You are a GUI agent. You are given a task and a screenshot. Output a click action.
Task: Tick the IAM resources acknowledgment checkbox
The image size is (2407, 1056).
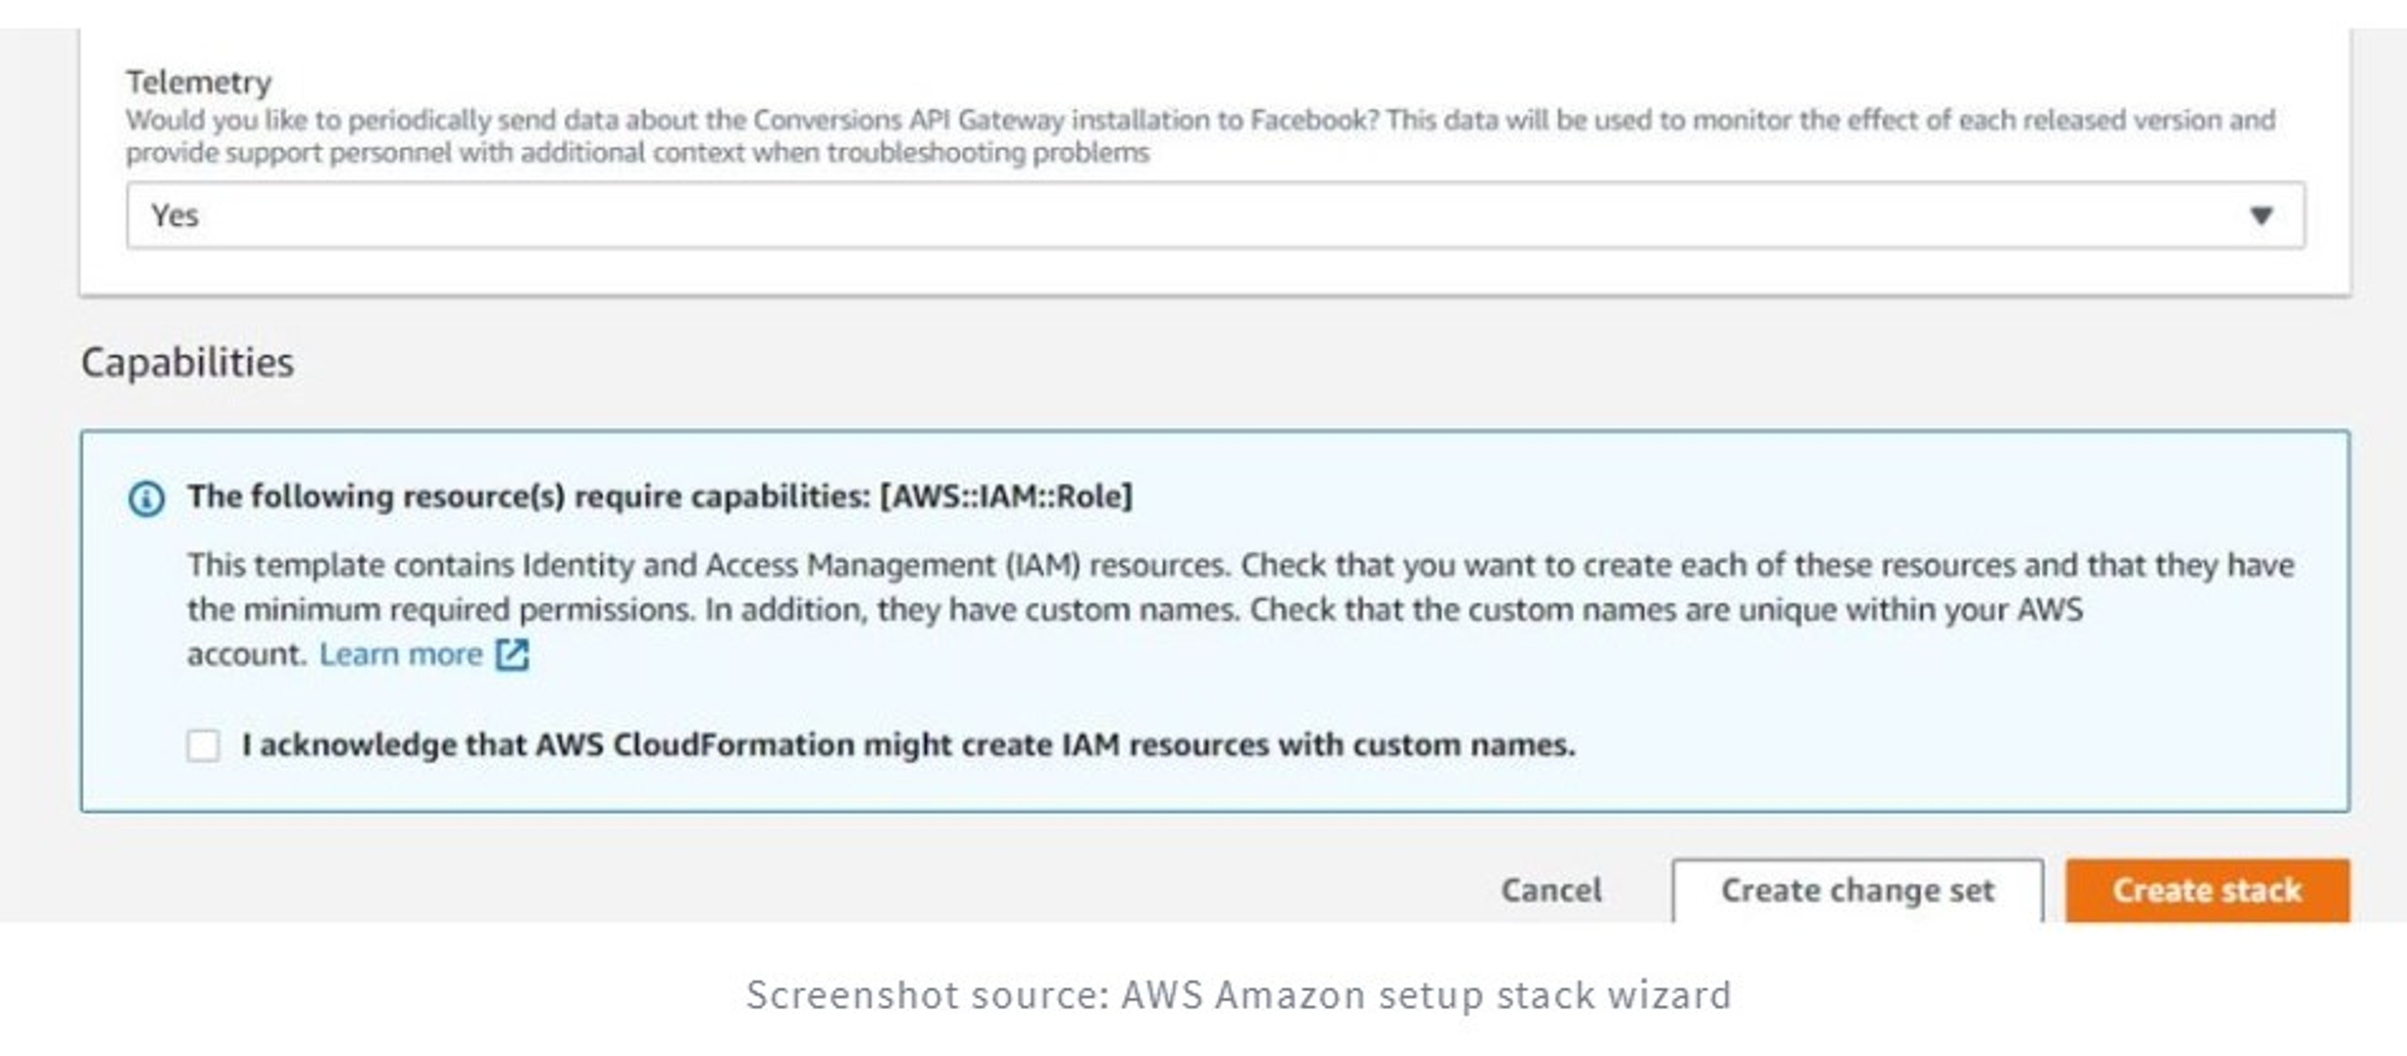203,746
